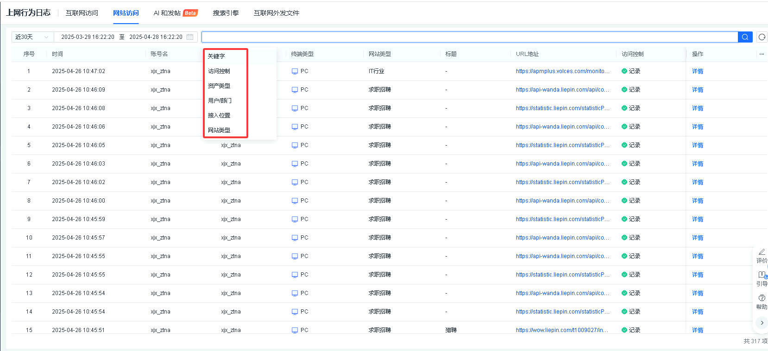Pick 用户/部门 in filter list
The image size is (768, 351).
220,101
